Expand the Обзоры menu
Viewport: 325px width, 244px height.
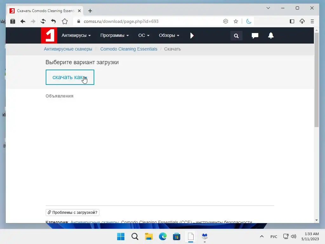coord(169,36)
